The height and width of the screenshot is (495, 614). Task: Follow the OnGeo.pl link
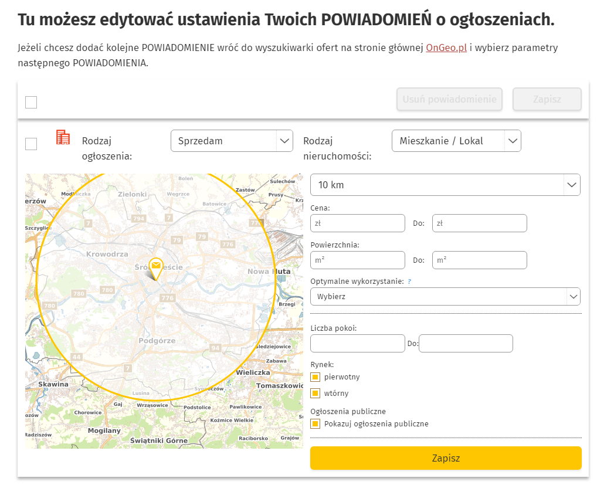point(446,48)
